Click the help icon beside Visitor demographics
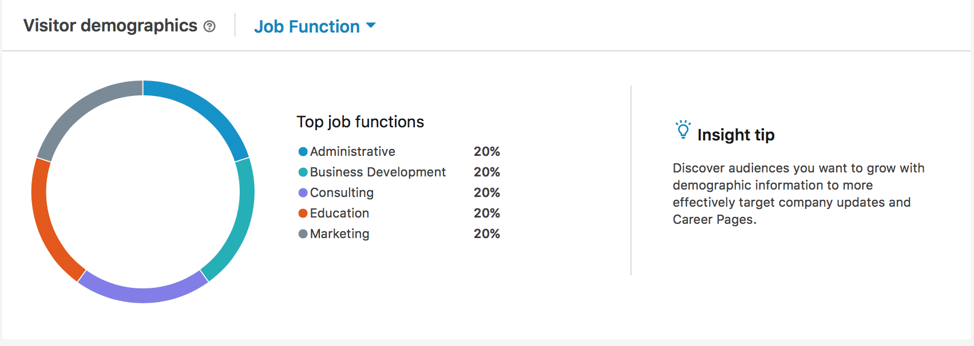Image resolution: width=974 pixels, height=346 pixels. (x=210, y=26)
